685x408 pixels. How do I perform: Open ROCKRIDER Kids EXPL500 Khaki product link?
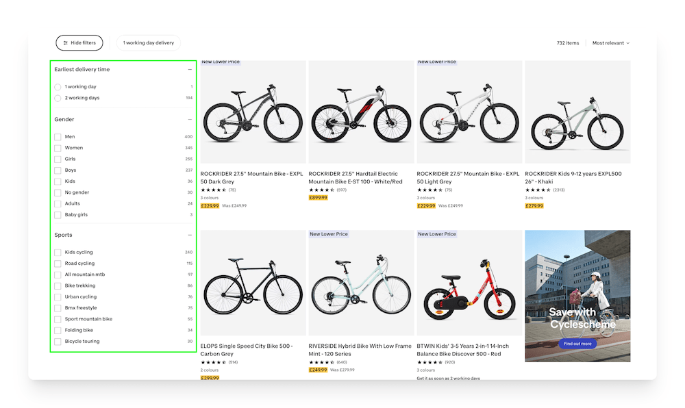point(573,177)
